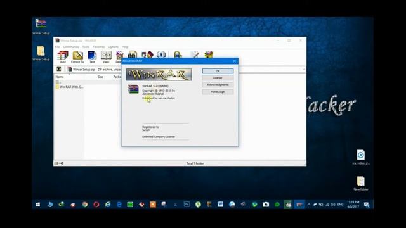Click the key icon in WinRAR status bar
The height and width of the screenshot is (228, 406).
click(62, 163)
